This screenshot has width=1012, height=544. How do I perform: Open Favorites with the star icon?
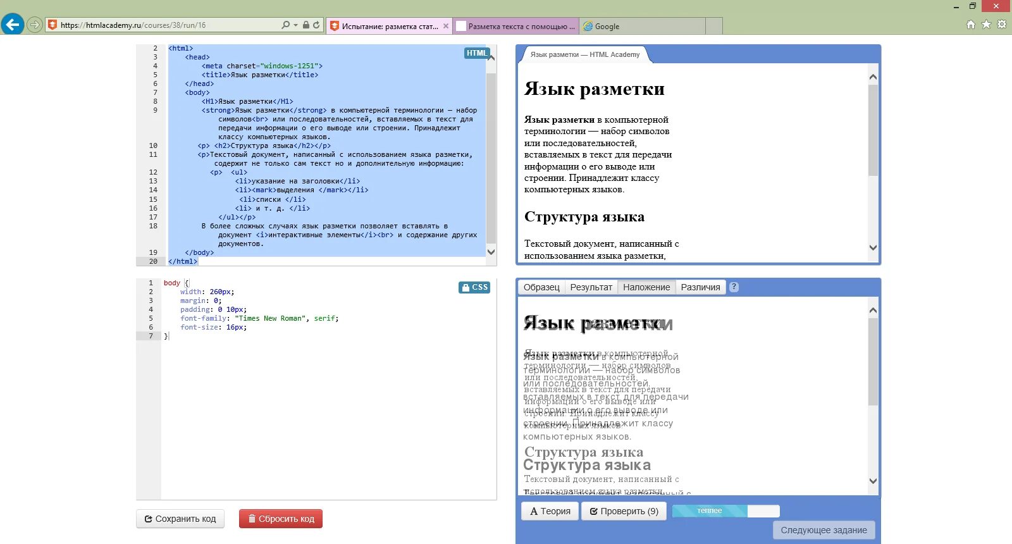pyautogui.click(x=986, y=25)
